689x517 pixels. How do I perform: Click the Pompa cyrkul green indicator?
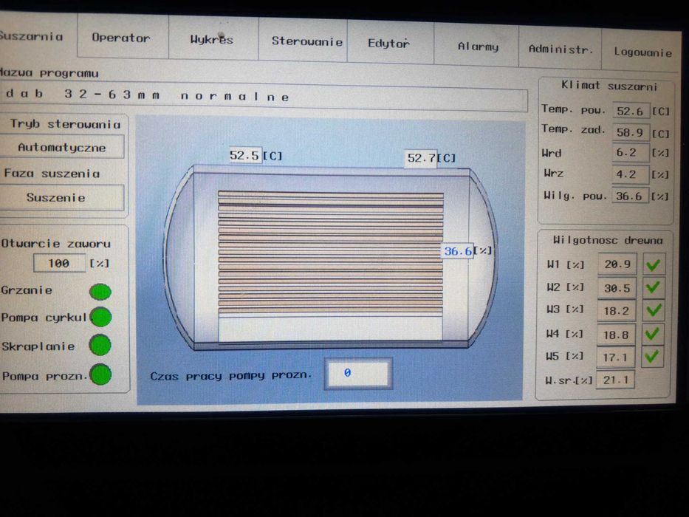[x=100, y=317]
